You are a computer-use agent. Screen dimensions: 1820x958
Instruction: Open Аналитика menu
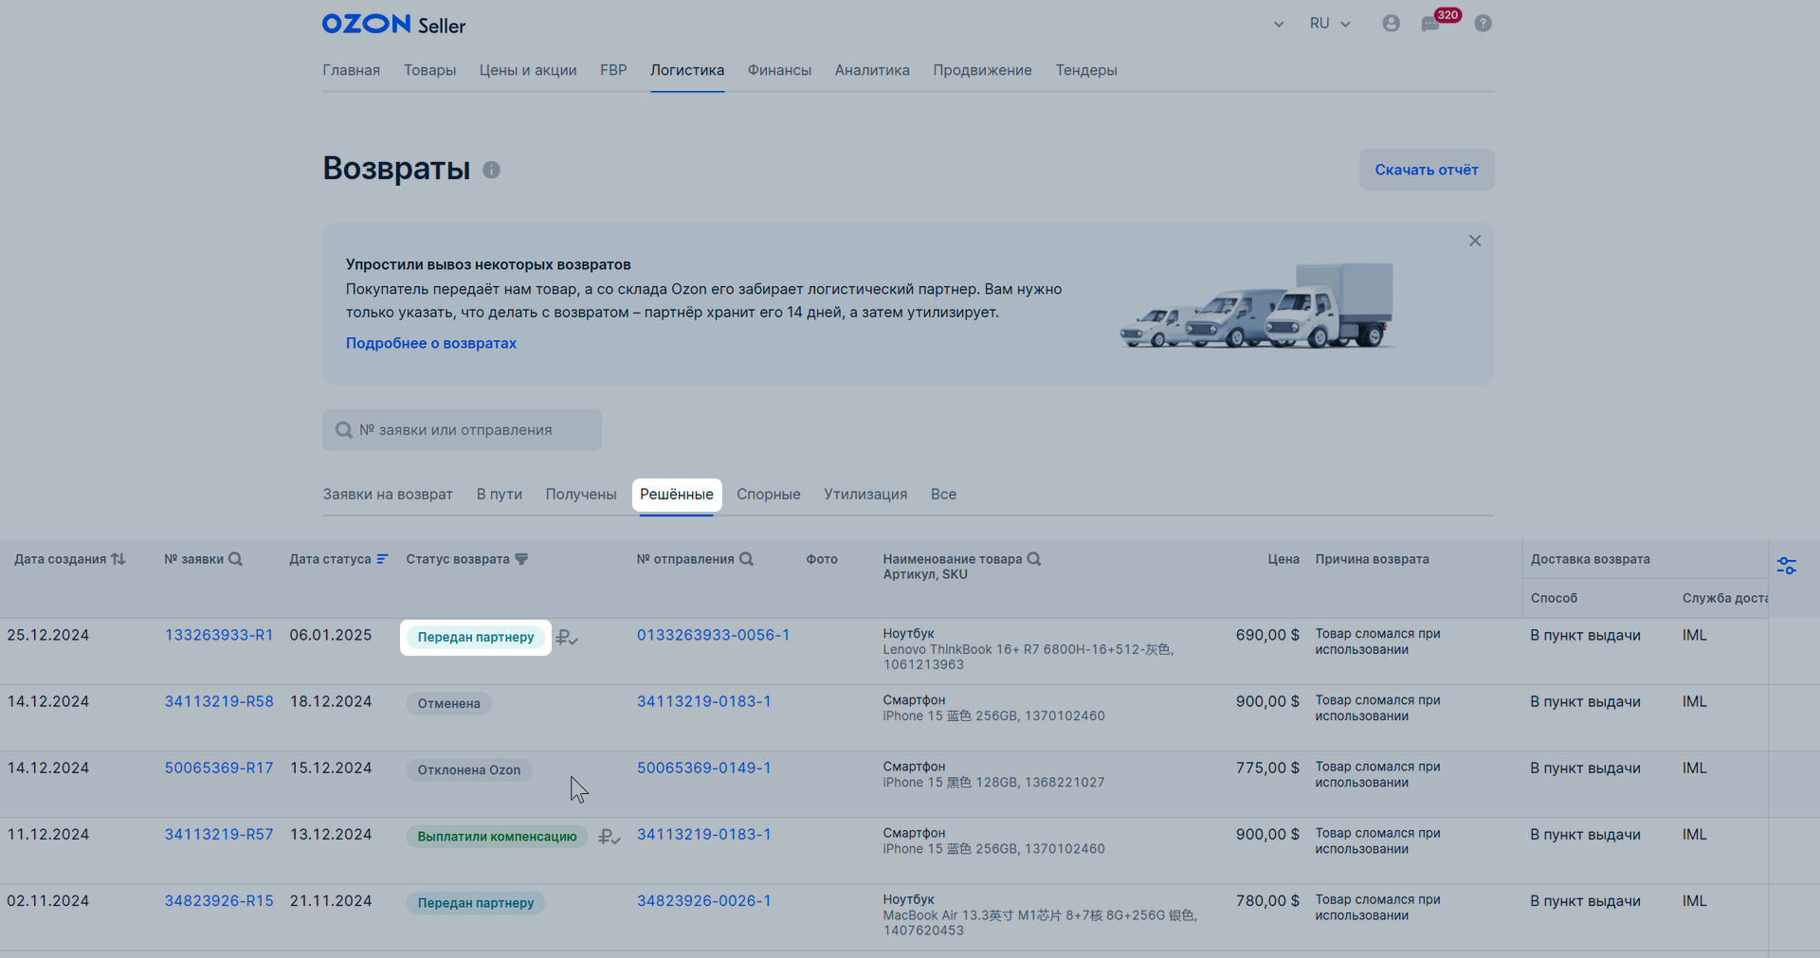872,70
